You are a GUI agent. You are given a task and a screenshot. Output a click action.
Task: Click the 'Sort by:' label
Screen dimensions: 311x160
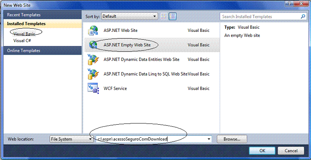(92, 17)
